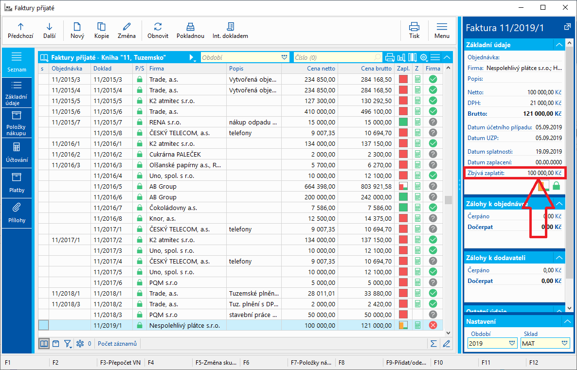Toggle the book view button in bottom bar

point(44,344)
